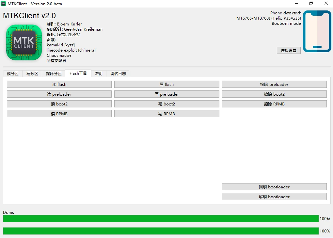Click the lower green progress bar

(161, 231)
